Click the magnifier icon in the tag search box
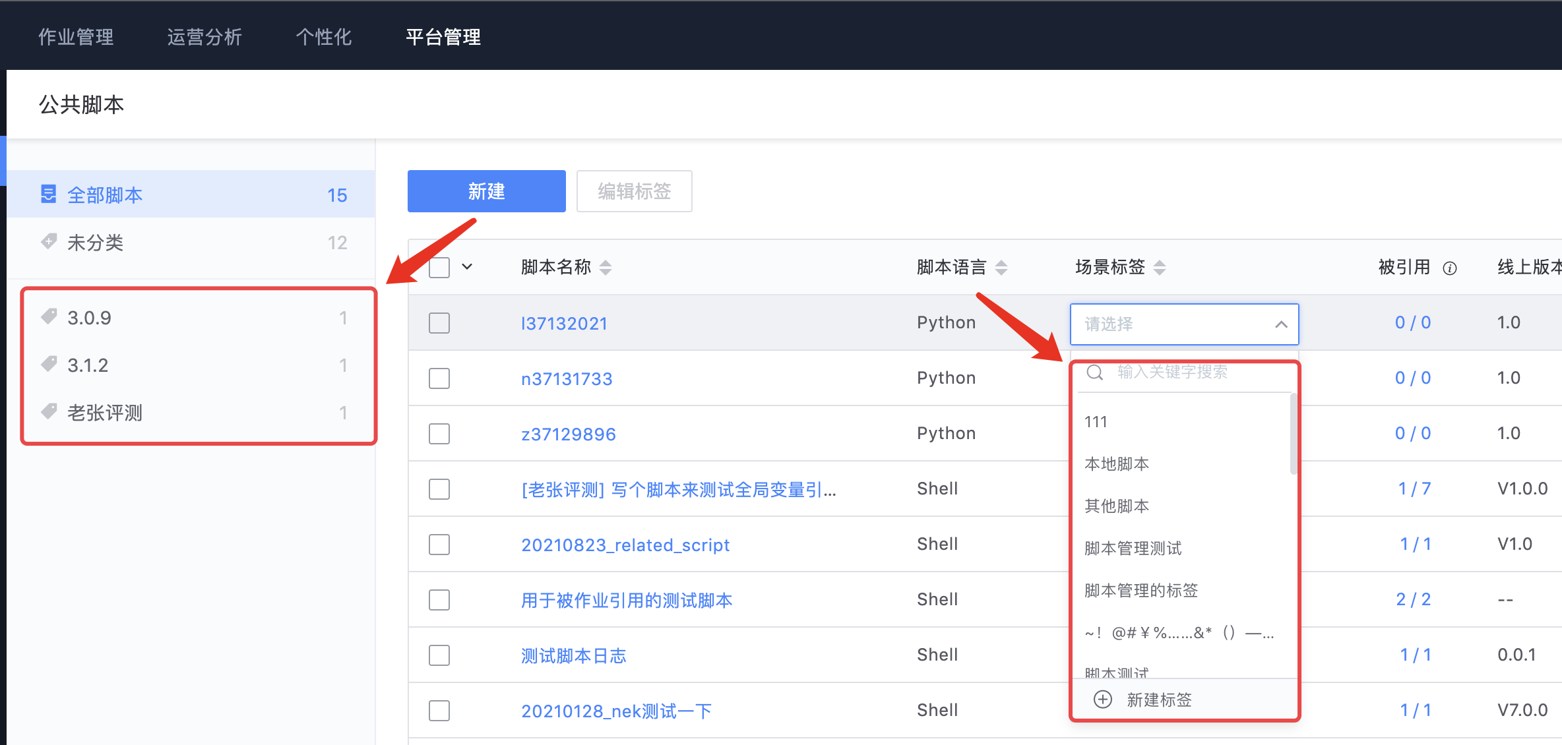 point(1094,372)
